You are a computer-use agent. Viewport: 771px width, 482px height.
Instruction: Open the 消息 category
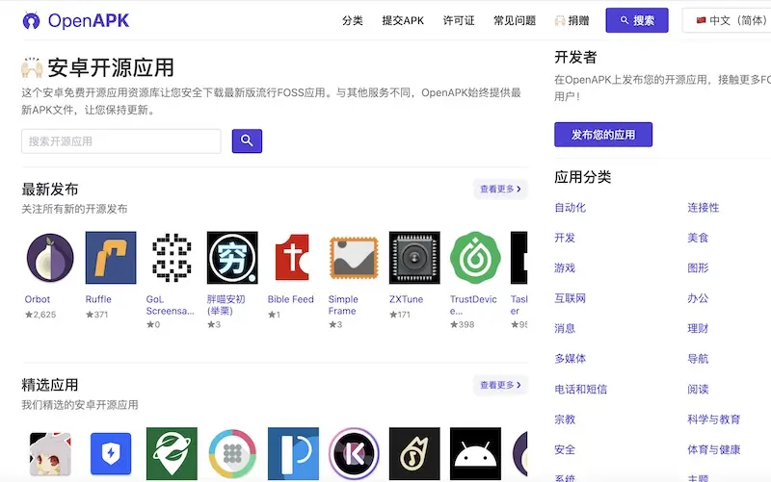point(565,328)
